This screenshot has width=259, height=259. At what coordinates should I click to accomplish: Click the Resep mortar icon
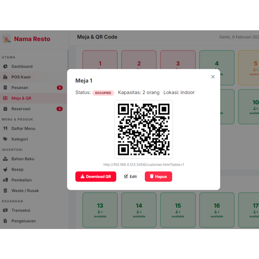[5, 169]
